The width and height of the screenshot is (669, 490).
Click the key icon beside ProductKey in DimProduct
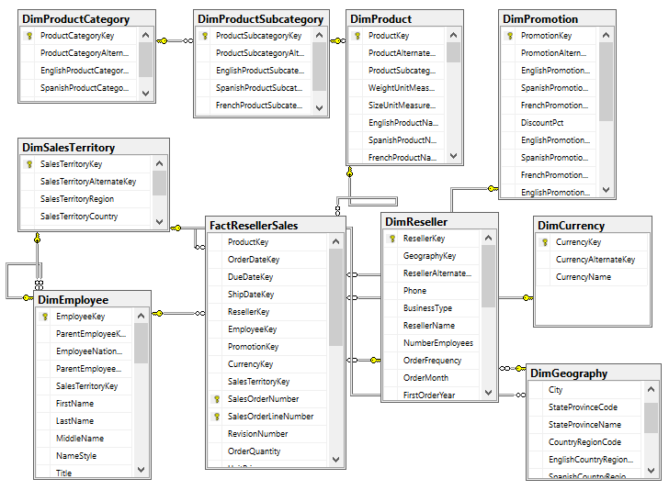tap(357, 36)
